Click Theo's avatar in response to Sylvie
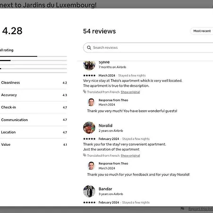 [x=91, y=102]
